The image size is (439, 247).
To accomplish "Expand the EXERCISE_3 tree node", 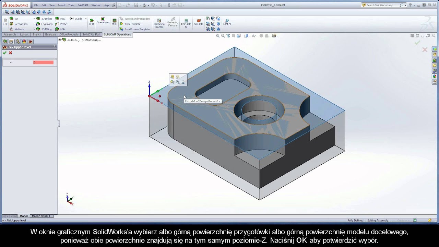I will 60,40.
